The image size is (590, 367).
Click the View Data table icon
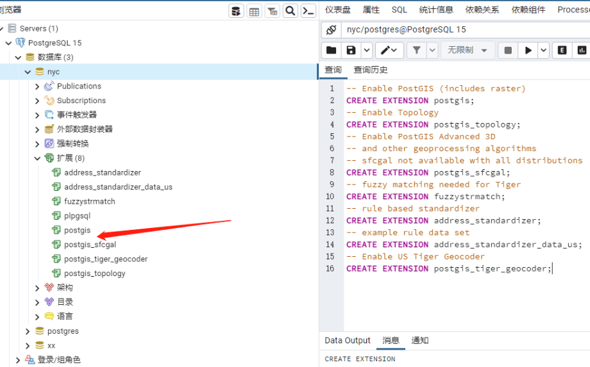255,11
